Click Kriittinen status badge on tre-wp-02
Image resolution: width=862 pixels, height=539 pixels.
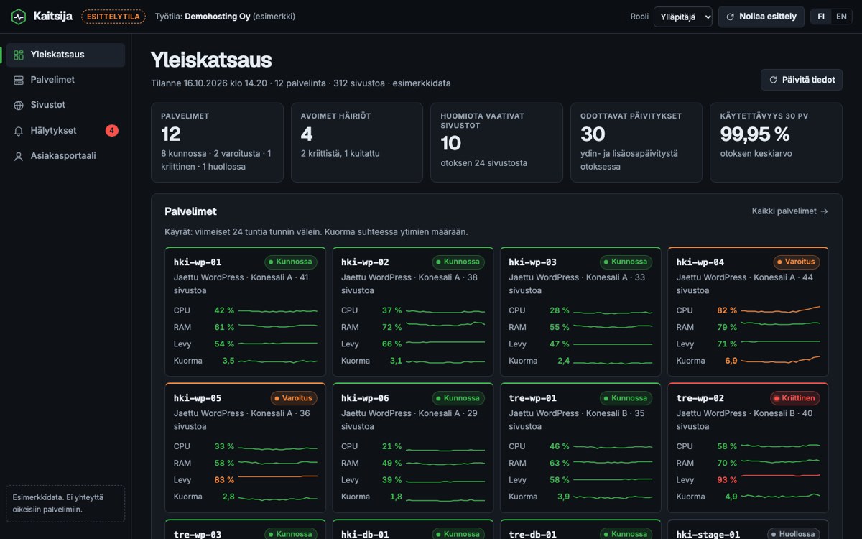(x=794, y=398)
